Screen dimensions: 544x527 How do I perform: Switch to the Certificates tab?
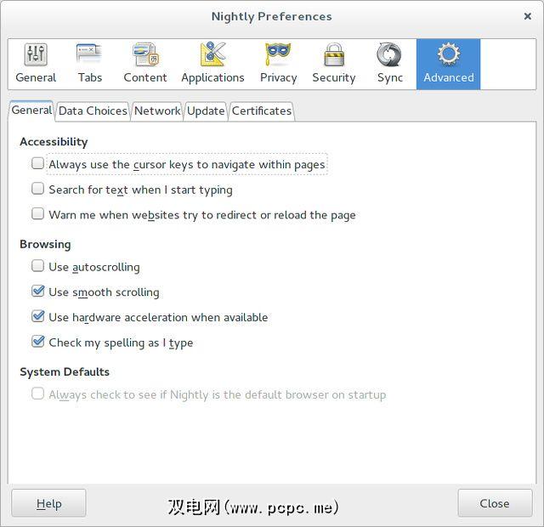point(262,111)
